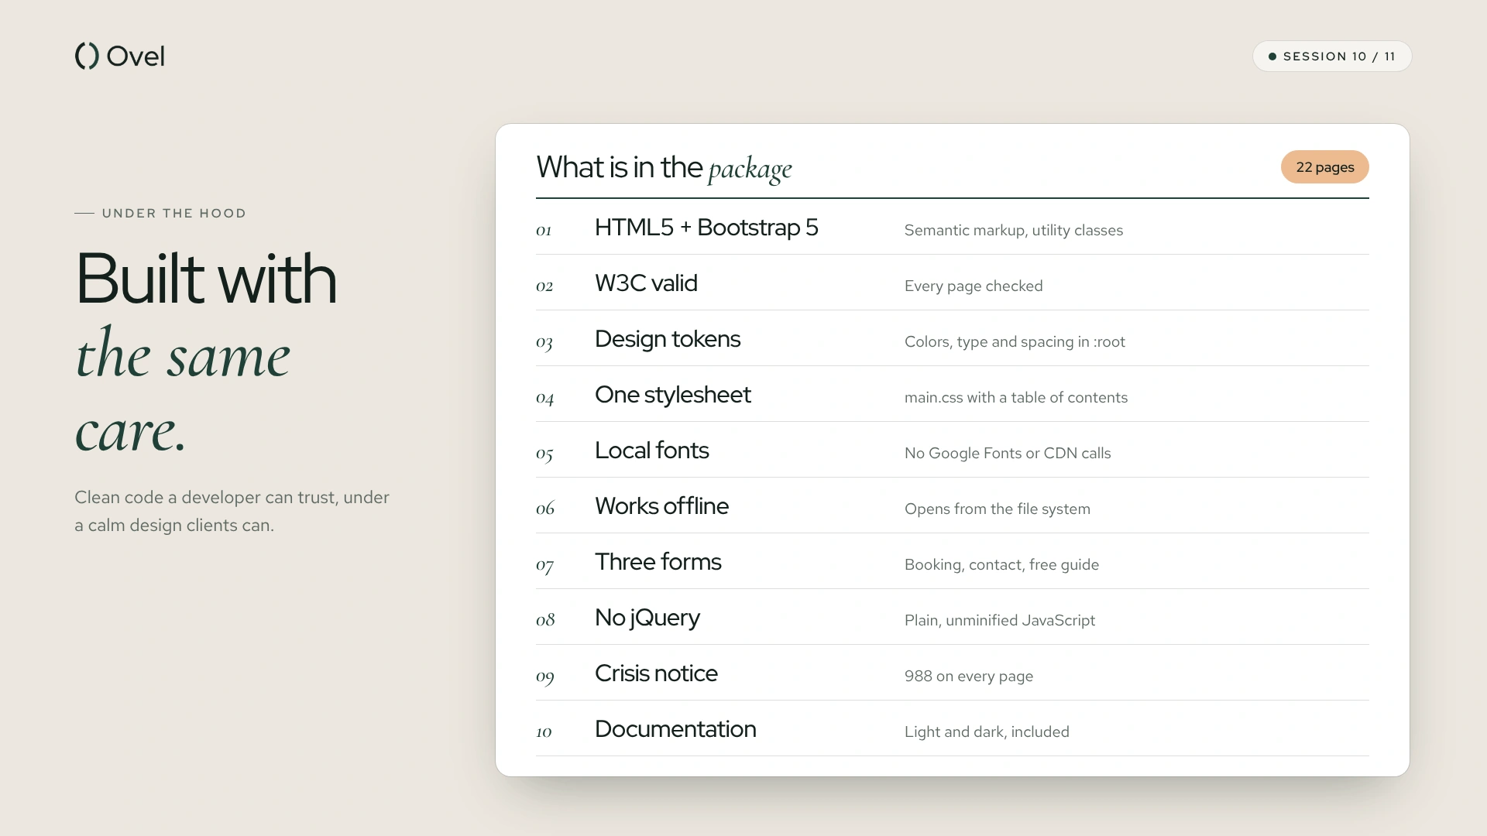Select the 'Three forms' row title

658,562
